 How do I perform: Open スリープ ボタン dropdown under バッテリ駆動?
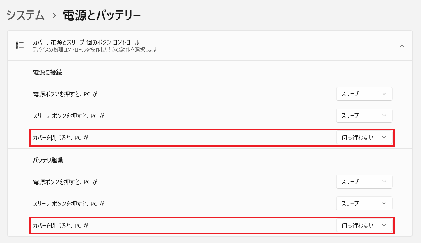pos(364,203)
